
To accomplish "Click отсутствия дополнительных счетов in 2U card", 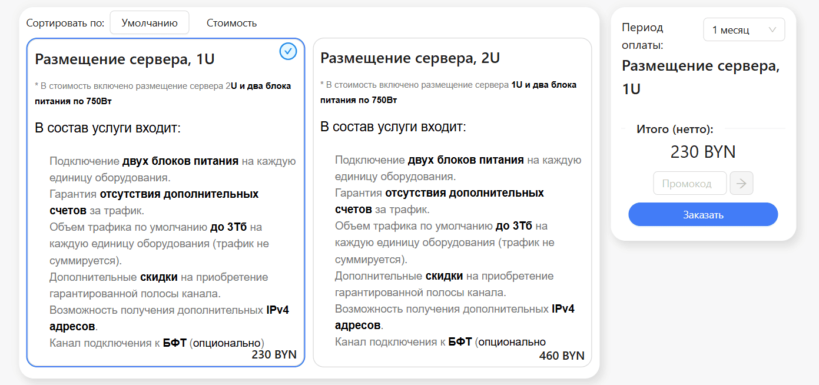I will (440, 201).
